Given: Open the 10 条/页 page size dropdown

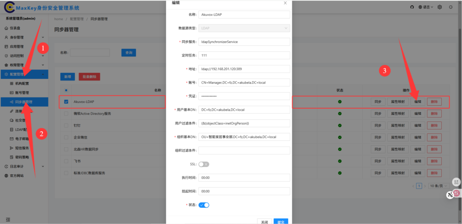Looking at the screenshot, I should click(439, 186).
